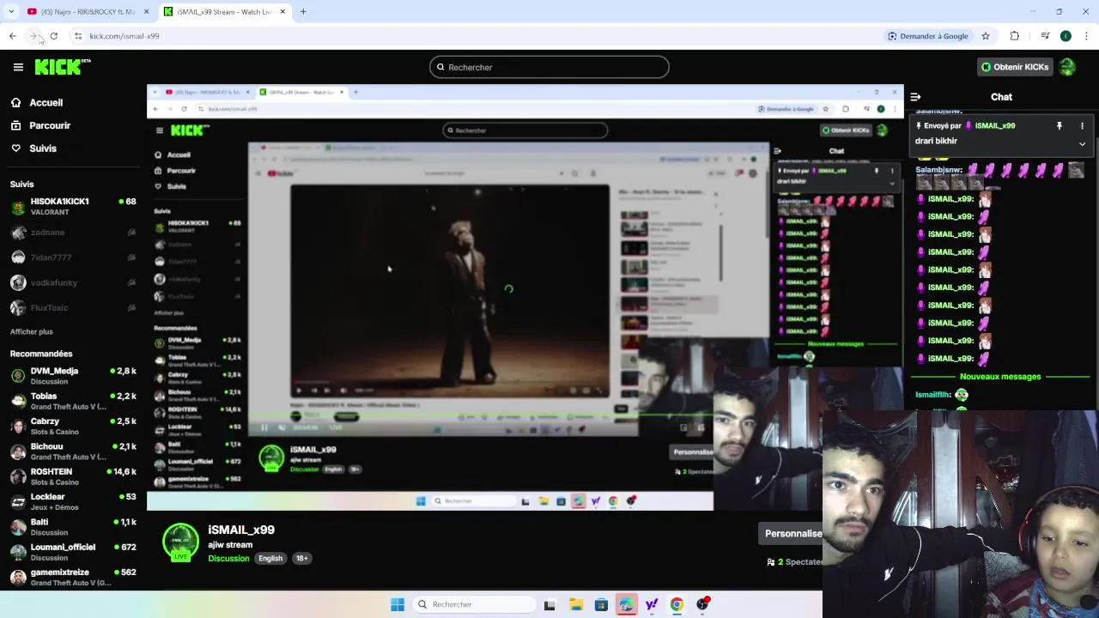Open Google Chrome from the taskbar
The width and height of the screenshot is (1099, 618).
pos(677,604)
